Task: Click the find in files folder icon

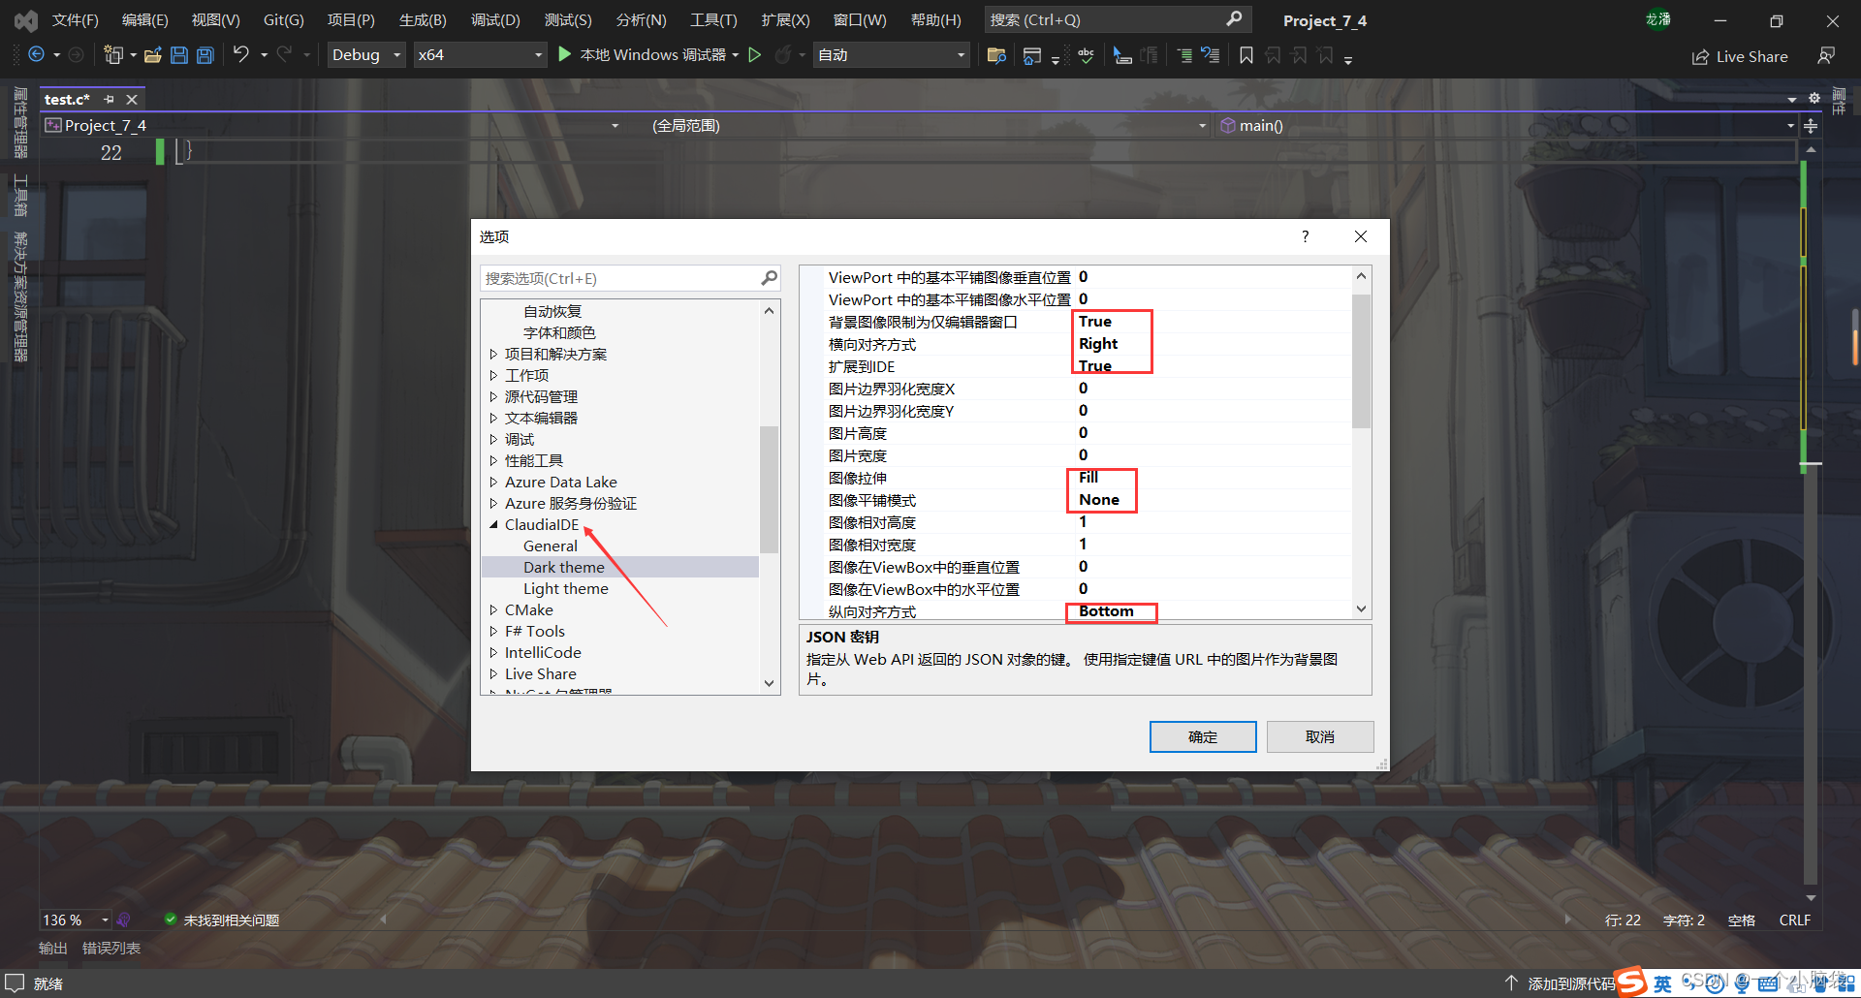Action: (x=996, y=55)
